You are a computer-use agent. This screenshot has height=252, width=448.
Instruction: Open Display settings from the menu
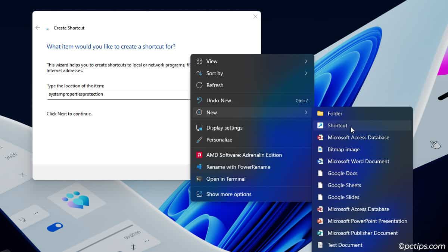point(252,128)
